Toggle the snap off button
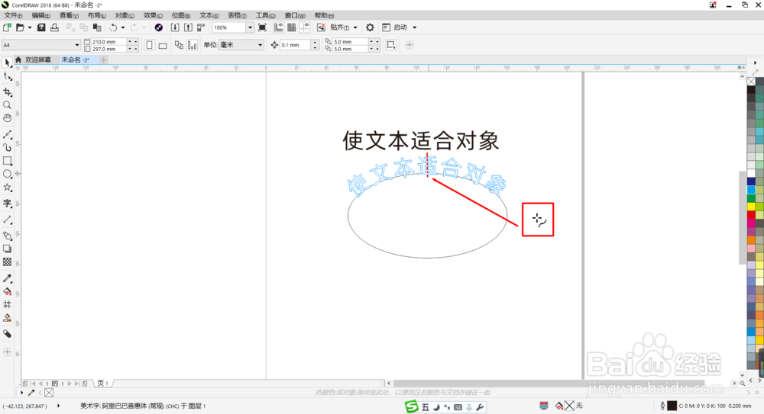The image size is (764, 414). [321, 27]
